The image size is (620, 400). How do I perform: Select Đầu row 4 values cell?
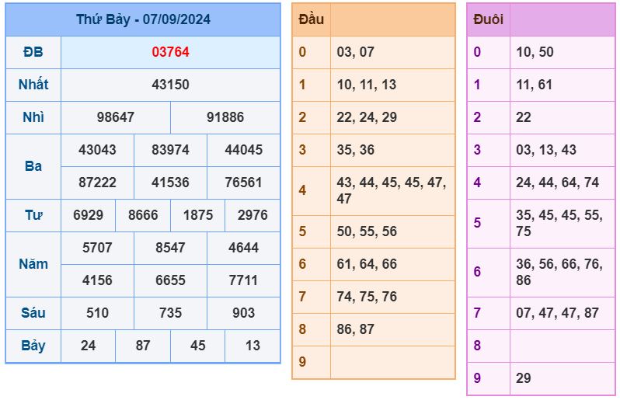click(x=392, y=191)
